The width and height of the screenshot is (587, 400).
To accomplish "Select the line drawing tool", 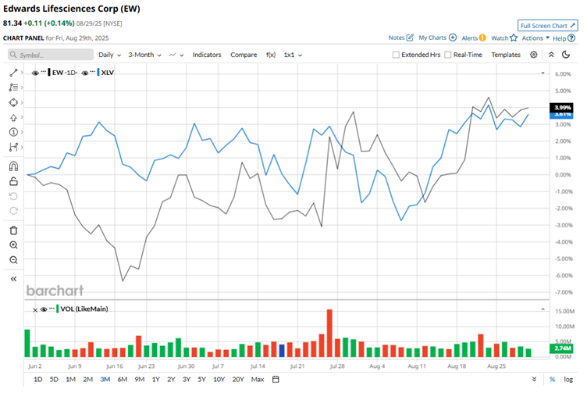I will pyautogui.click(x=13, y=73).
